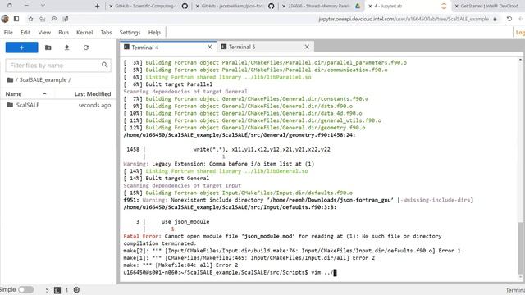
Task: Close the Terminal 4 tab
Action: (x=210, y=48)
